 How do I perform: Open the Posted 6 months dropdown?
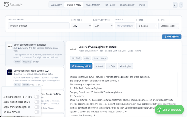coord(147,26)
